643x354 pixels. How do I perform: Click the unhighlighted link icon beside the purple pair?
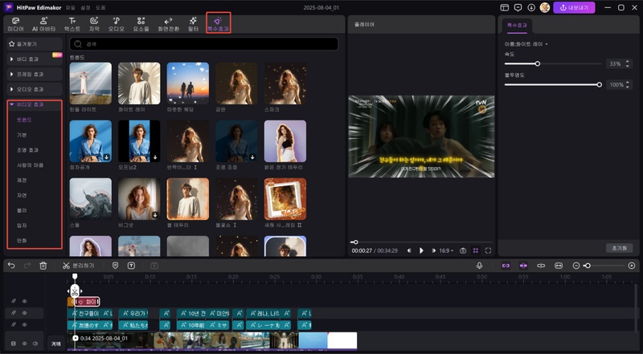pyautogui.click(x=541, y=266)
